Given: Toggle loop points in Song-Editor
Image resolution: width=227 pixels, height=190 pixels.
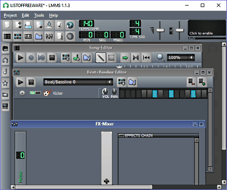Looking at the screenshot, I should point(136,57).
